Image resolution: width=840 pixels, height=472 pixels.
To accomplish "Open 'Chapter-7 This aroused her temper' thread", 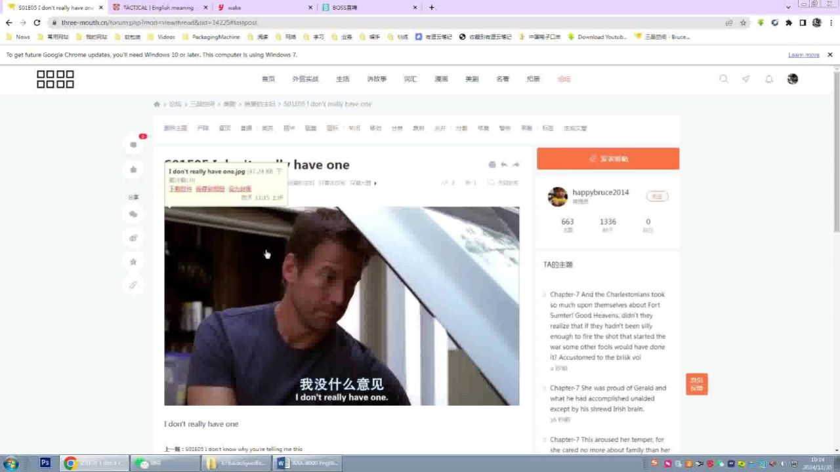I will coord(610,444).
